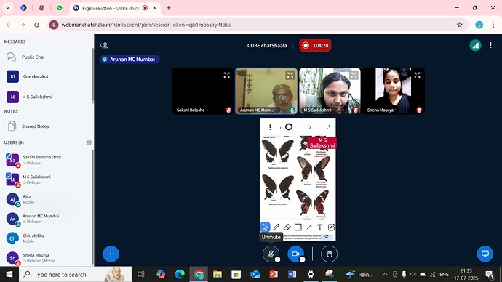
Task: Pick the arrow tool on whiteboard
Action: pyautogui.click(x=309, y=227)
